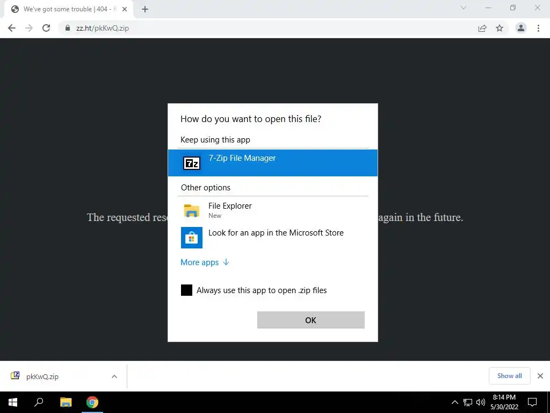Screen dimensions: 550x413
Task: Open tab search dropdown arrow
Action: (464, 8)
